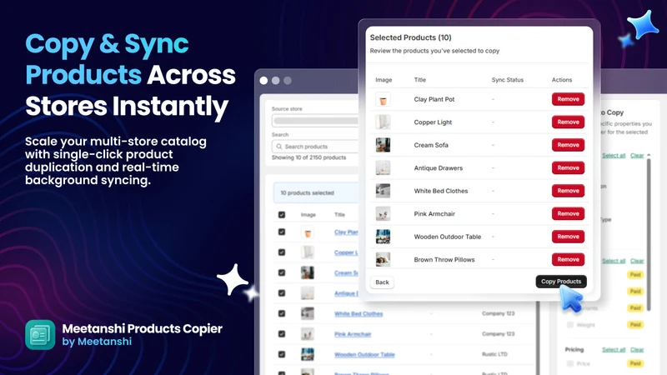Click Select all link in Pricing section
The image size is (667, 375).
614,349
